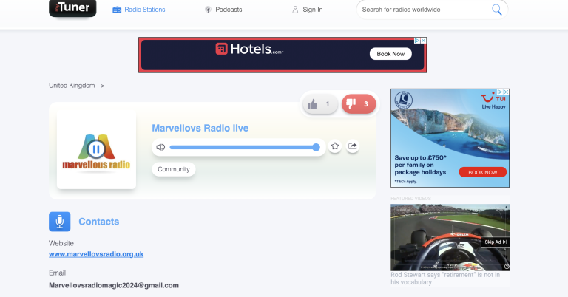Click the volume slider handle
This screenshot has height=297, width=568.
tap(317, 147)
